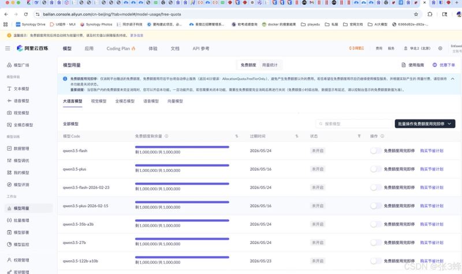Sort by the 过期时间 column sort icon
Viewport: 462px width, 274px height.
coord(297,136)
